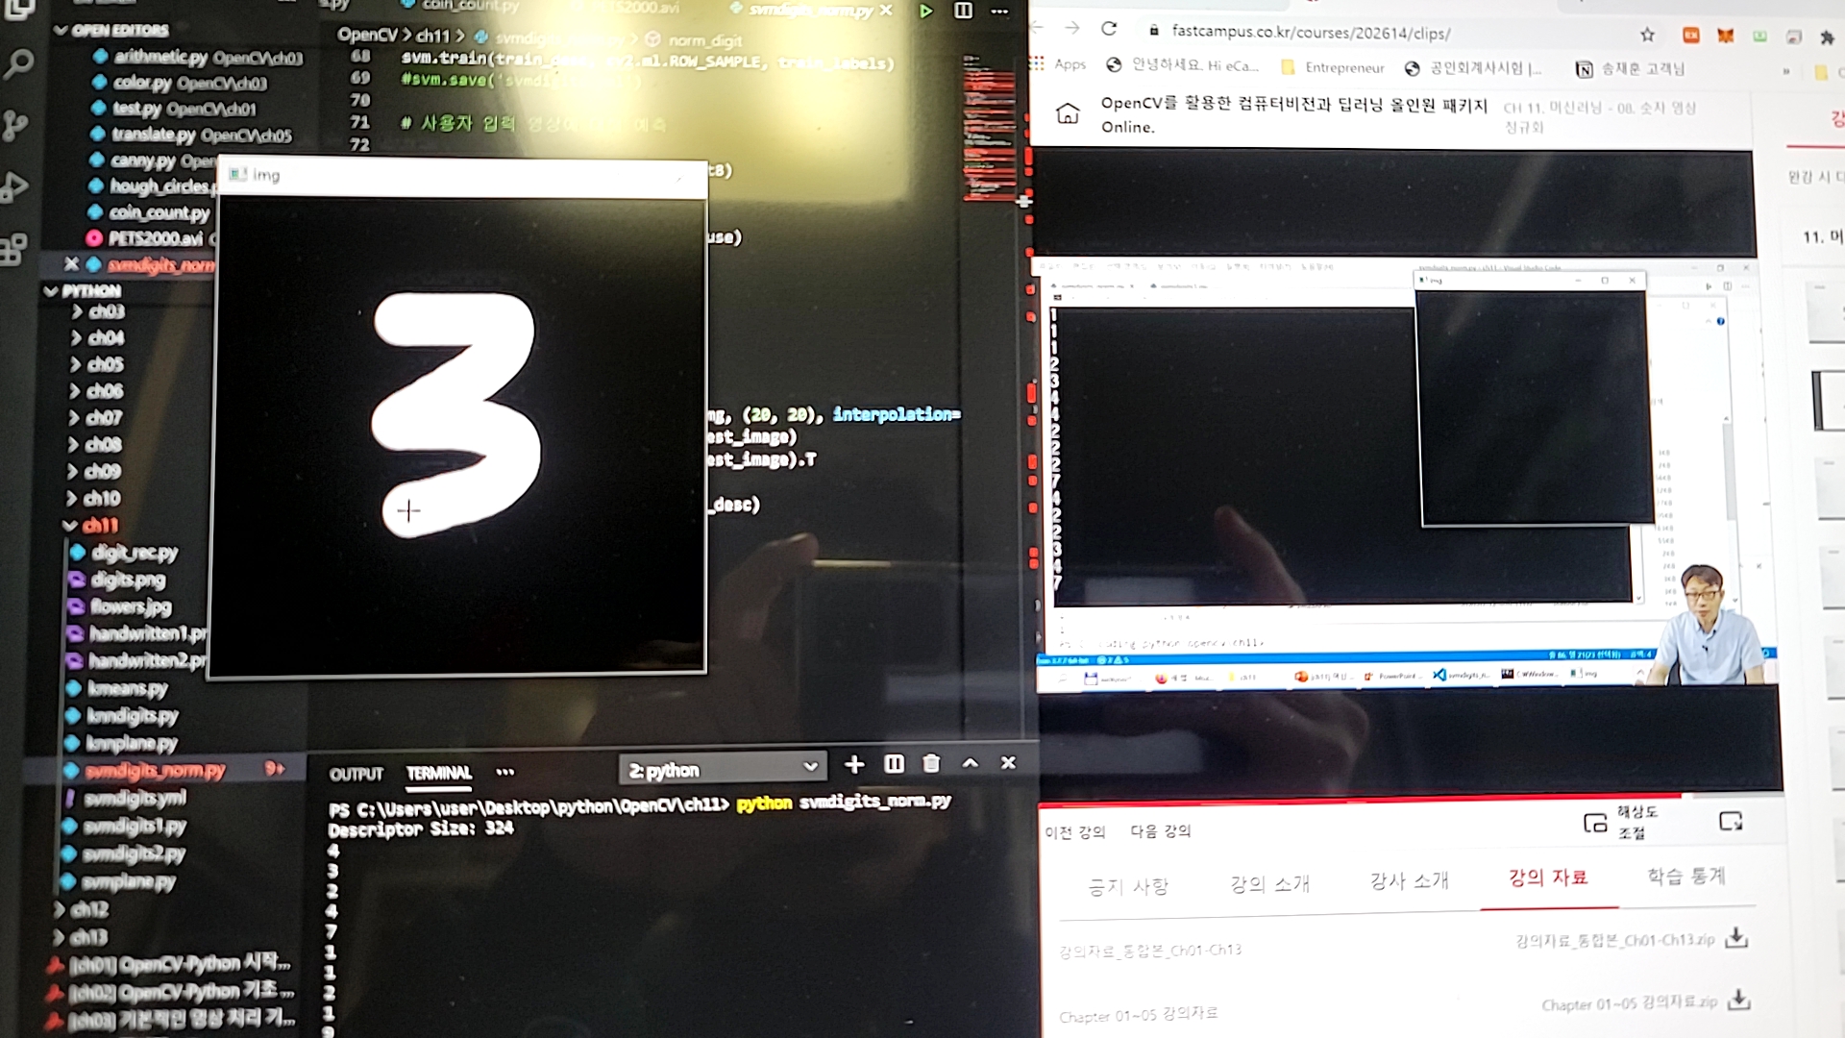This screenshot has width=1845, height=1038.
Task: Open terminal selector dropdown 2: python
Action: click(723, 769)
